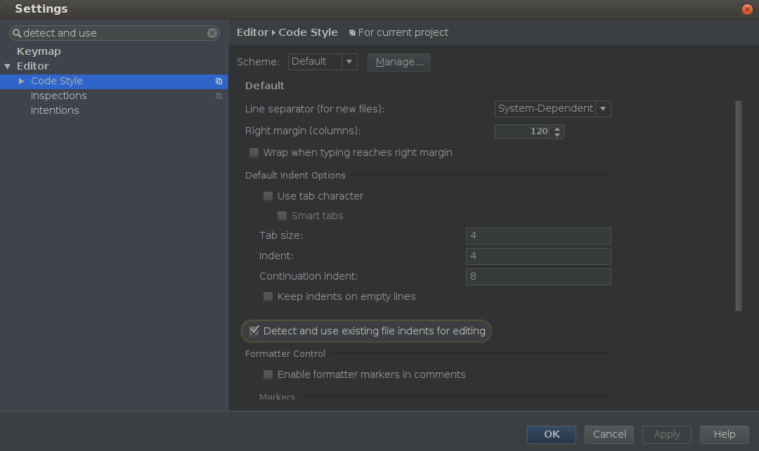Click the Continuation indent field
This screenshot has width=759, height=451.
point(538,277)
